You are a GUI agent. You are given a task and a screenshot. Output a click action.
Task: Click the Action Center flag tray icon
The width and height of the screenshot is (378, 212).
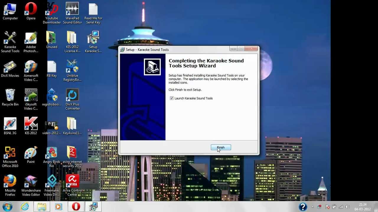(x=328, y=207)
